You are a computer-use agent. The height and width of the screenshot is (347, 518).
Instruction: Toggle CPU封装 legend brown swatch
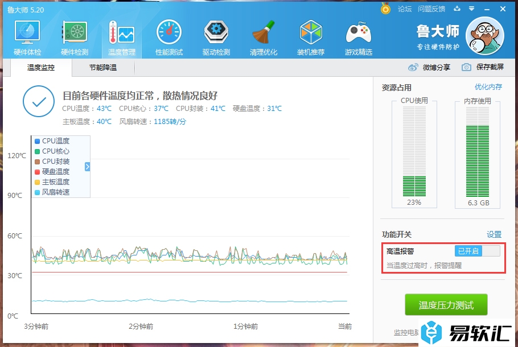38,162
